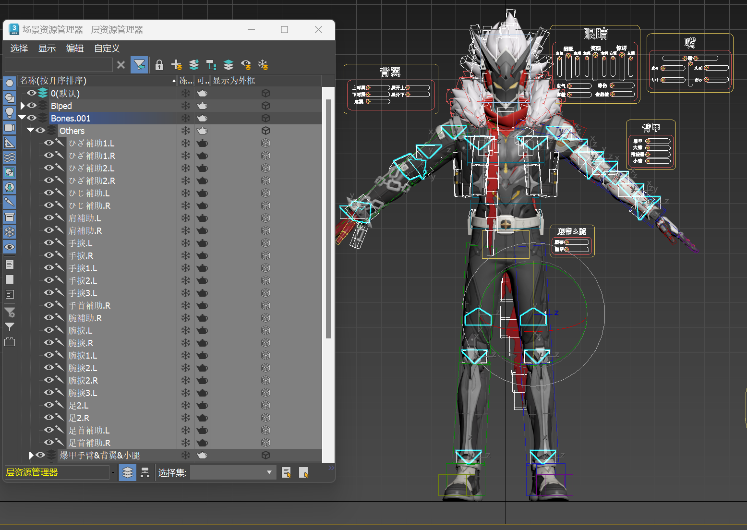The width and height of the screenshot is (747, 530).
Task: Open the 自定义 menu
Action: [107, 48]
